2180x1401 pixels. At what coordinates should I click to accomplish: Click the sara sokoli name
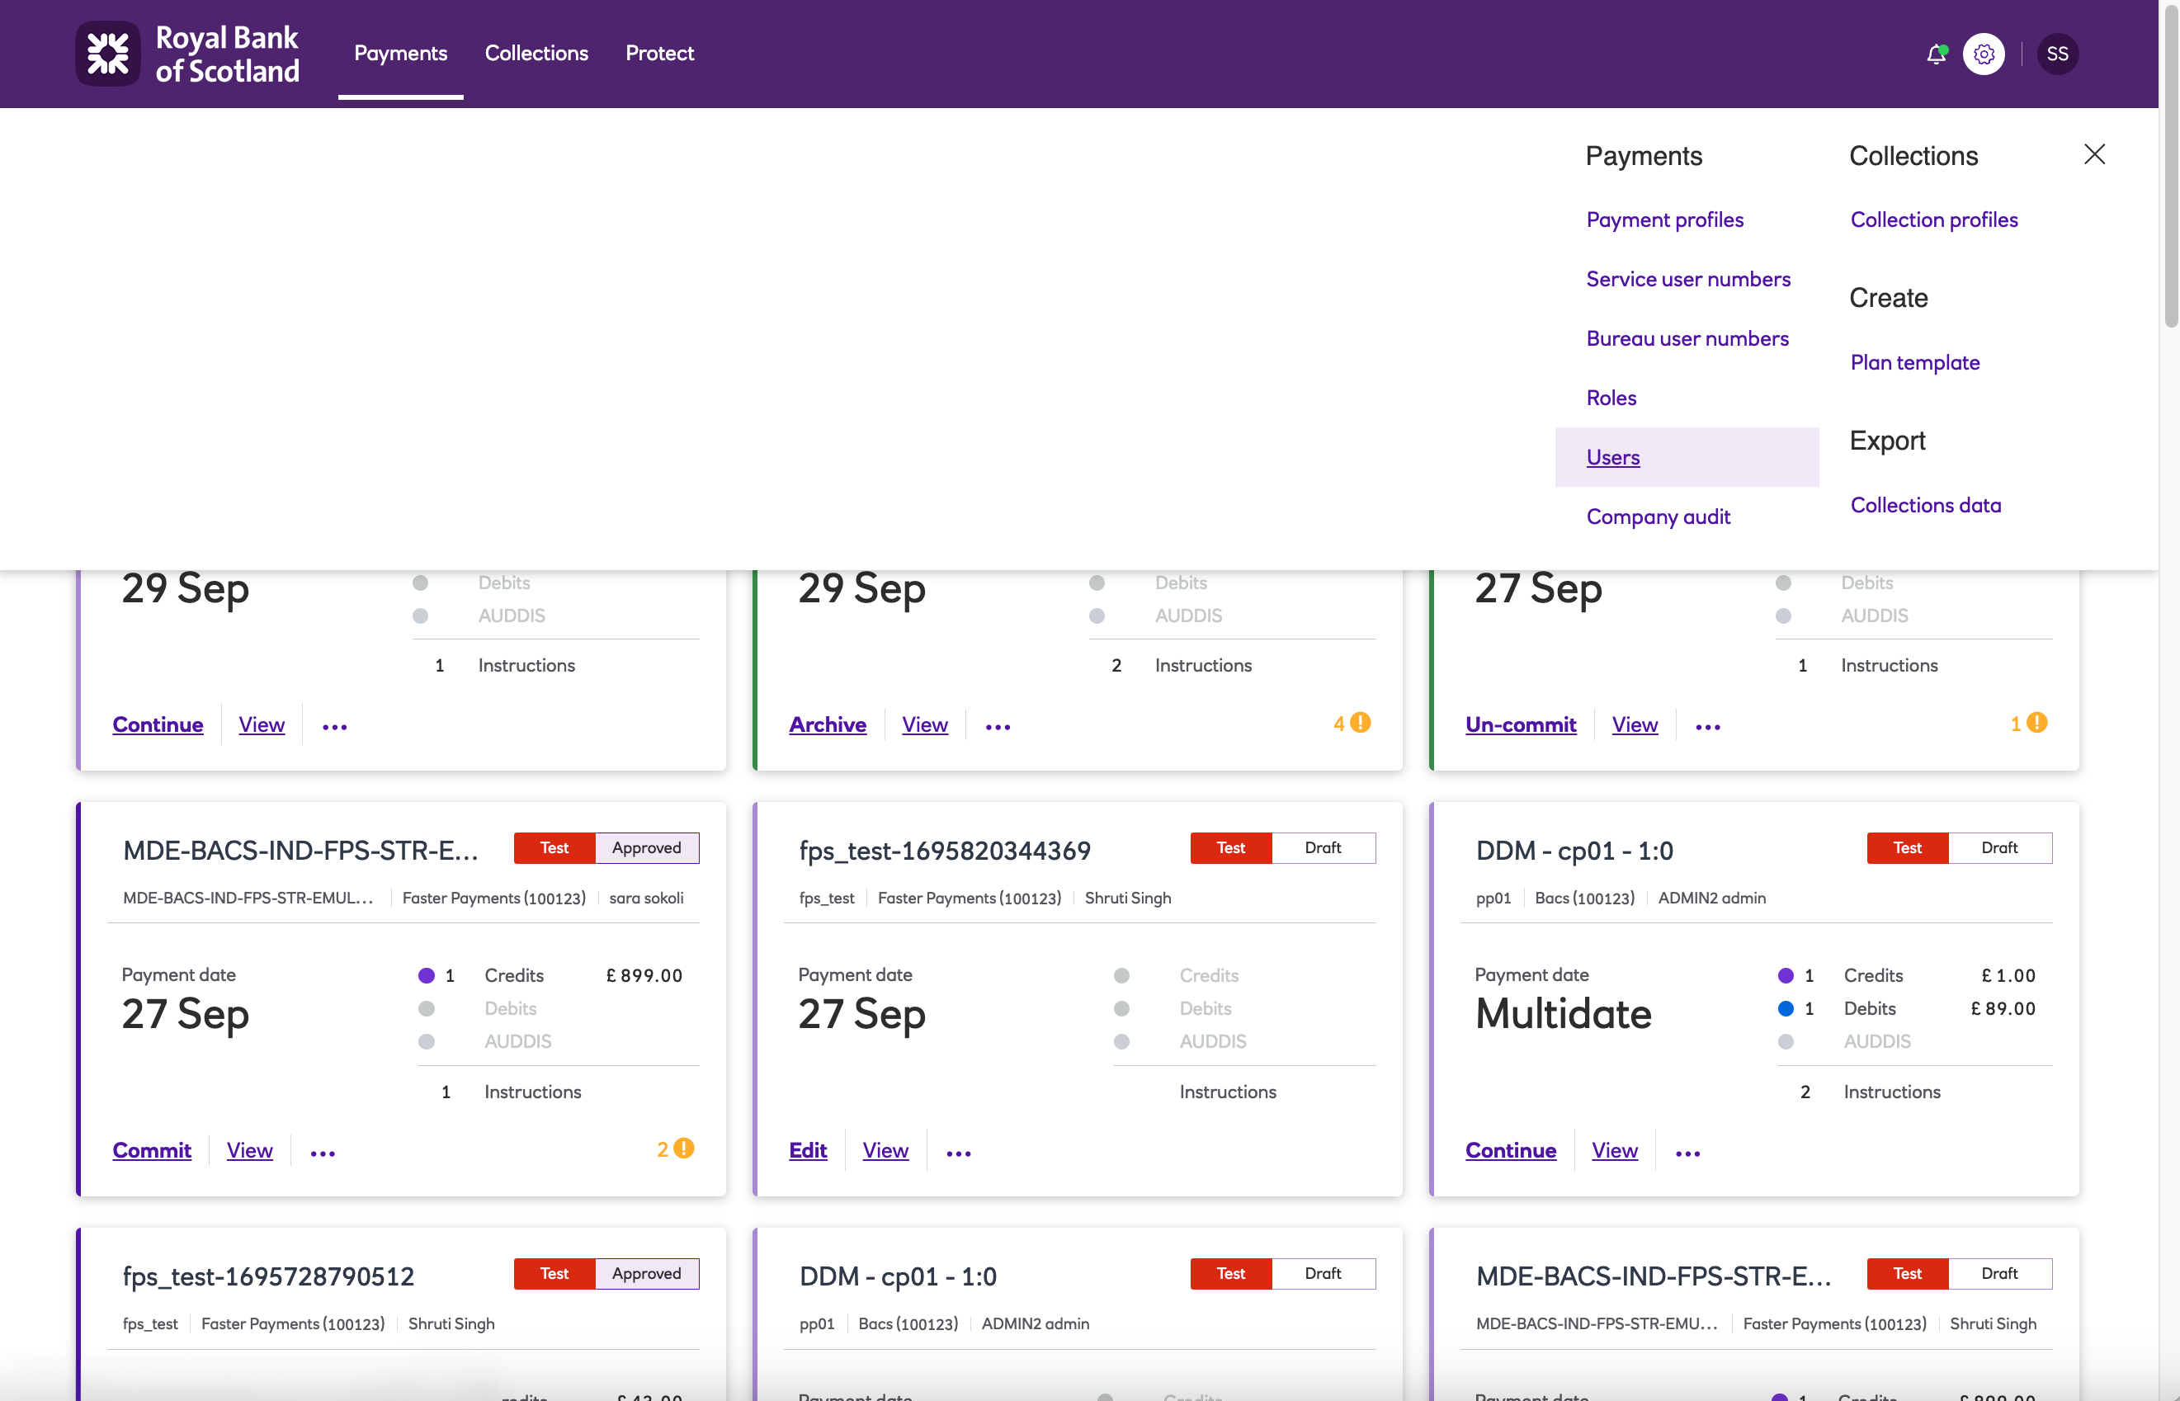(646, 897)
